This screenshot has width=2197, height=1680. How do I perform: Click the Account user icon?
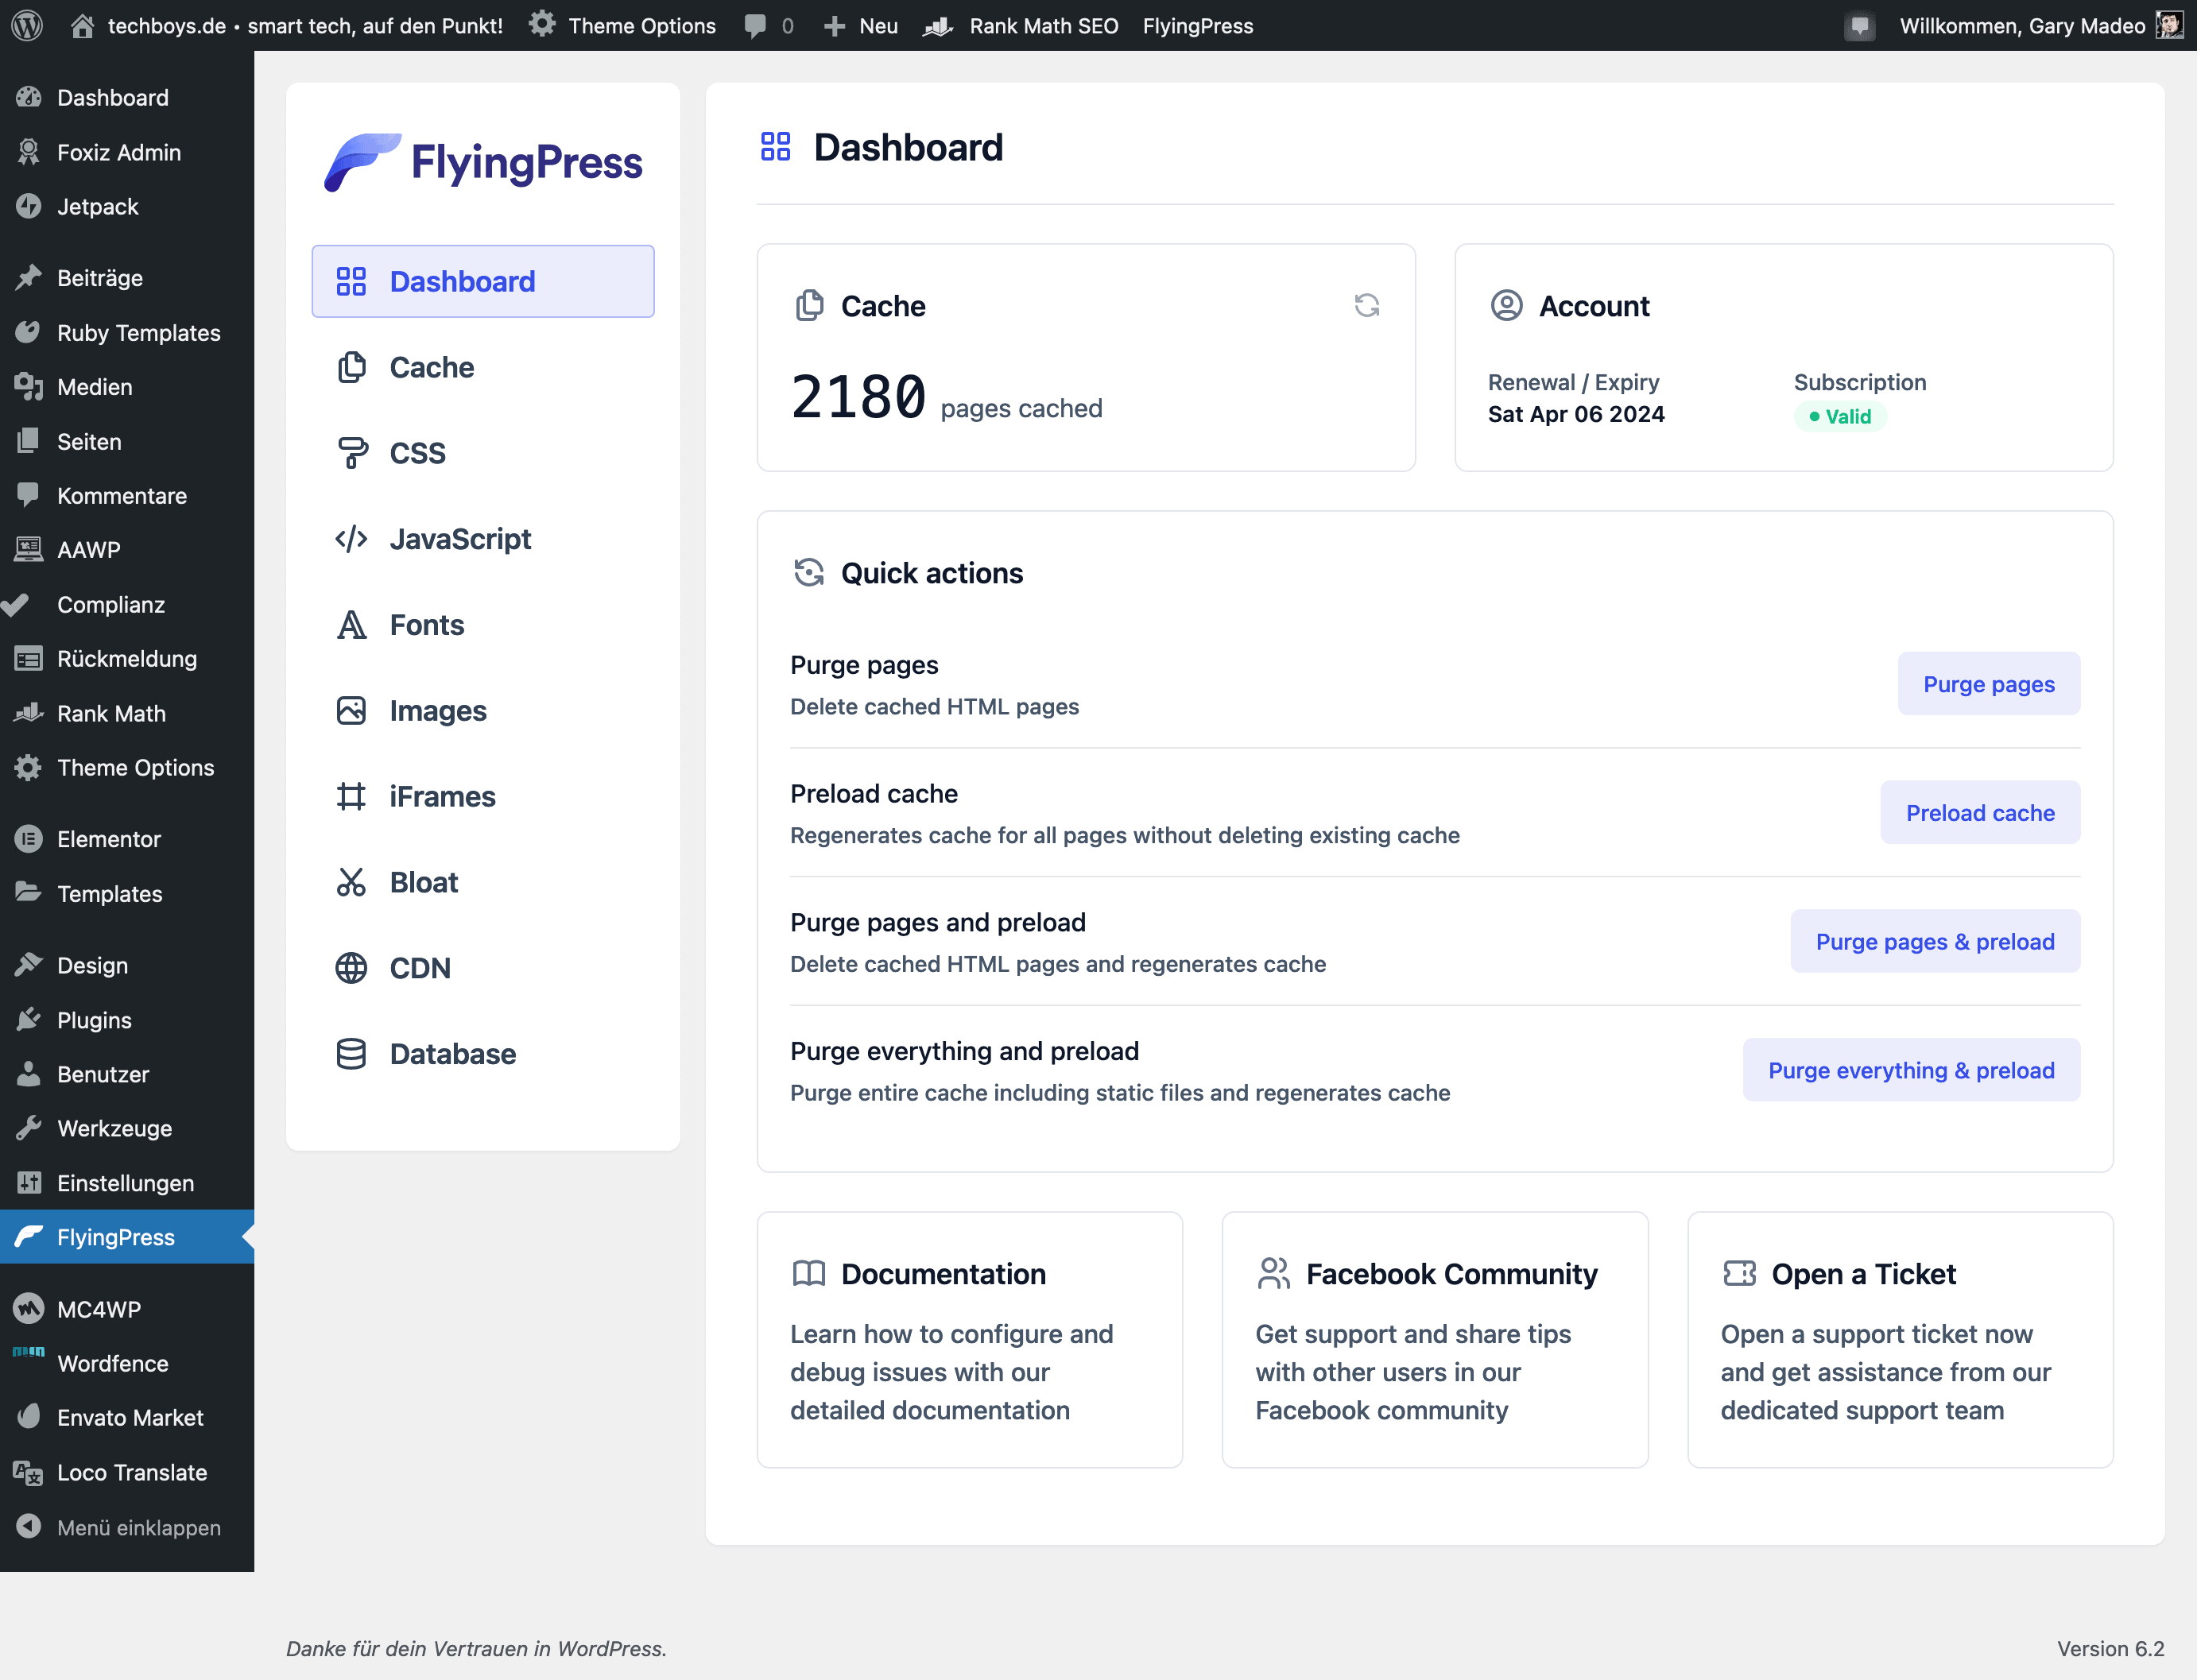point(1506,305)
